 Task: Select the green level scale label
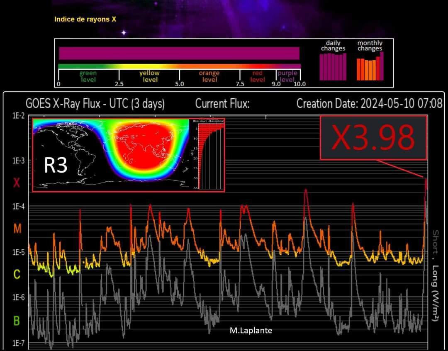pyautogui.click(x=88, y=76)
